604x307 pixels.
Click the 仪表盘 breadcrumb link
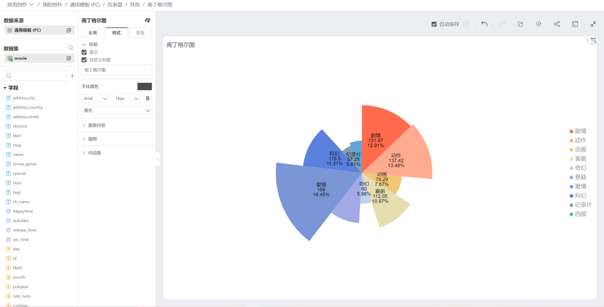115,5
